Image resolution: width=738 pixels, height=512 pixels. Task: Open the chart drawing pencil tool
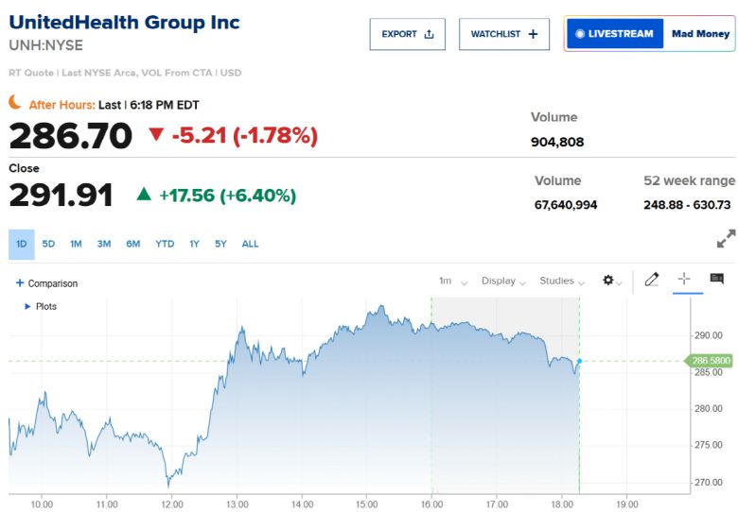[651, 280]
